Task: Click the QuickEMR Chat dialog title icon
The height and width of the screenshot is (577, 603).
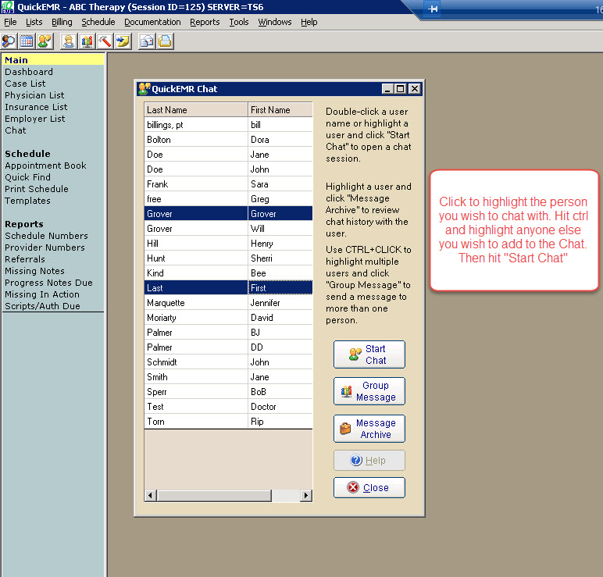Action: pyautogui.click(x=145, y=89)
